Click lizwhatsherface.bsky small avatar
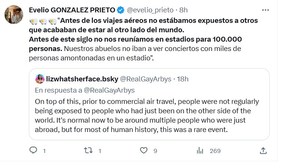This screenshot has width=281, height=162. coord(40,79)
